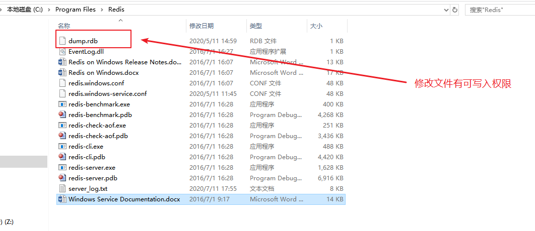
Task: Click the 6,916 KB size cell
Action: pyautogui.click(x=330, y=178)
